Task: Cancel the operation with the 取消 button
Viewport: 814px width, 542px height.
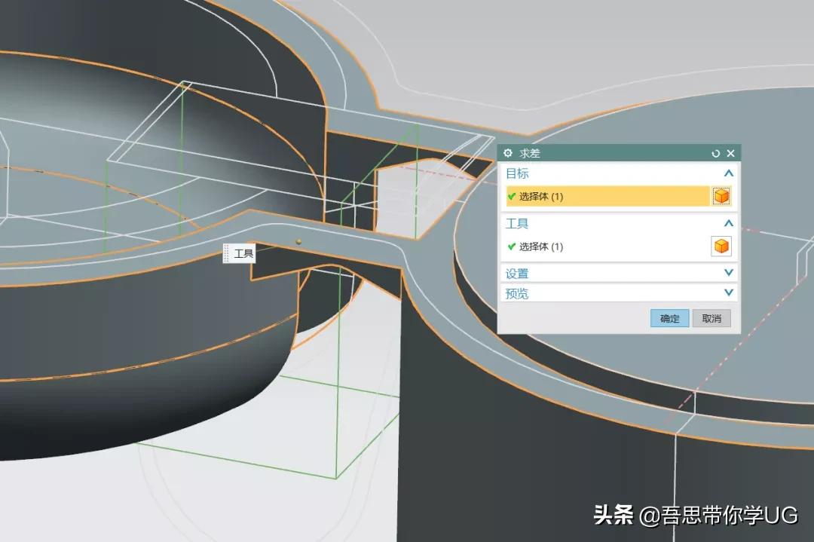Action: pyautogui.click(x=711, y=318)
